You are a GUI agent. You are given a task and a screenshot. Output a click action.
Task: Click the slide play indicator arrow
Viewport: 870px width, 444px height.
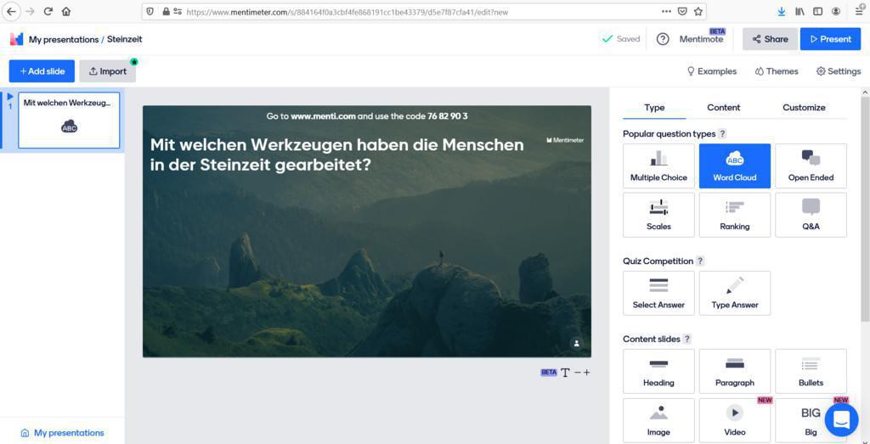tap(10, 97)
